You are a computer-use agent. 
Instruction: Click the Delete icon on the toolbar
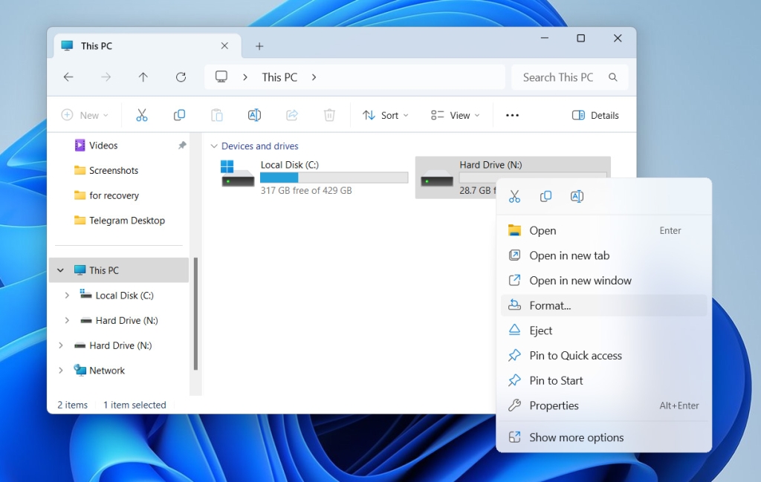coord(328,115)
